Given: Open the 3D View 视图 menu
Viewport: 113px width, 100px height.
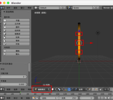Looking at the screenshot, I should point(9,89).
